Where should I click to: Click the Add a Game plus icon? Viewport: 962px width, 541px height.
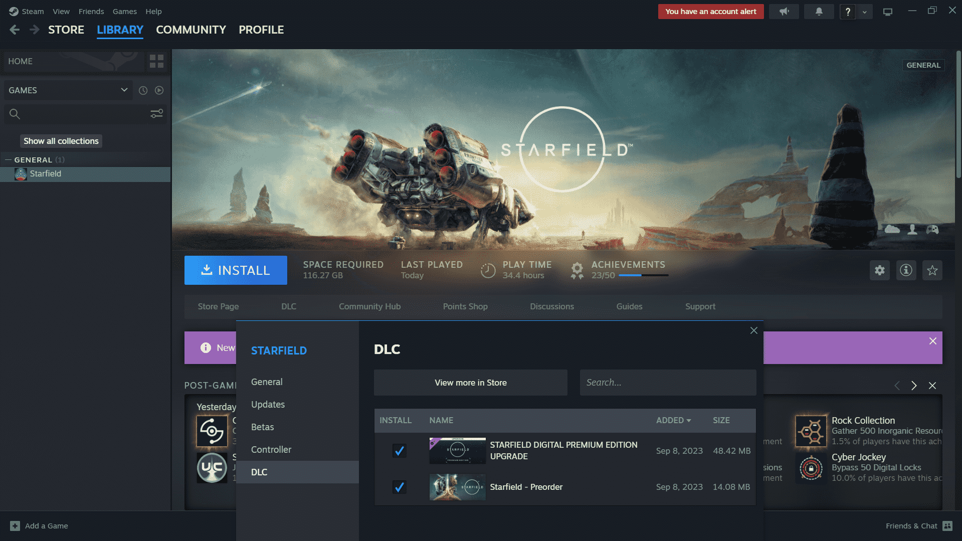(15, 525)
